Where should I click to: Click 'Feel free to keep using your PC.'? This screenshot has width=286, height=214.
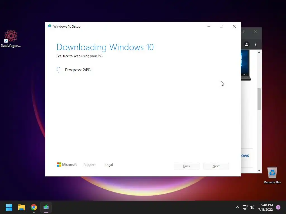80,56
